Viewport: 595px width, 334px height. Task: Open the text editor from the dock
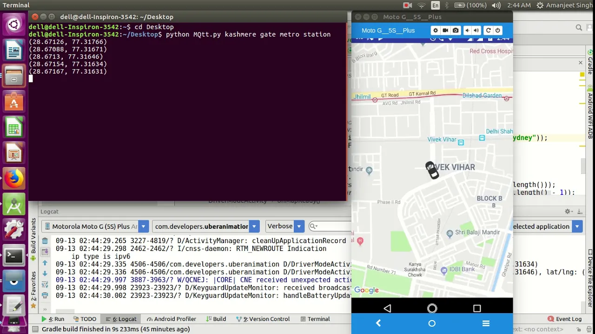click(14, 307)
